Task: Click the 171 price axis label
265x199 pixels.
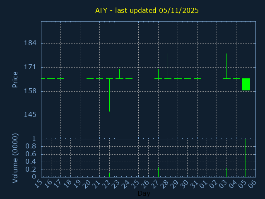Action: (30, 67)
